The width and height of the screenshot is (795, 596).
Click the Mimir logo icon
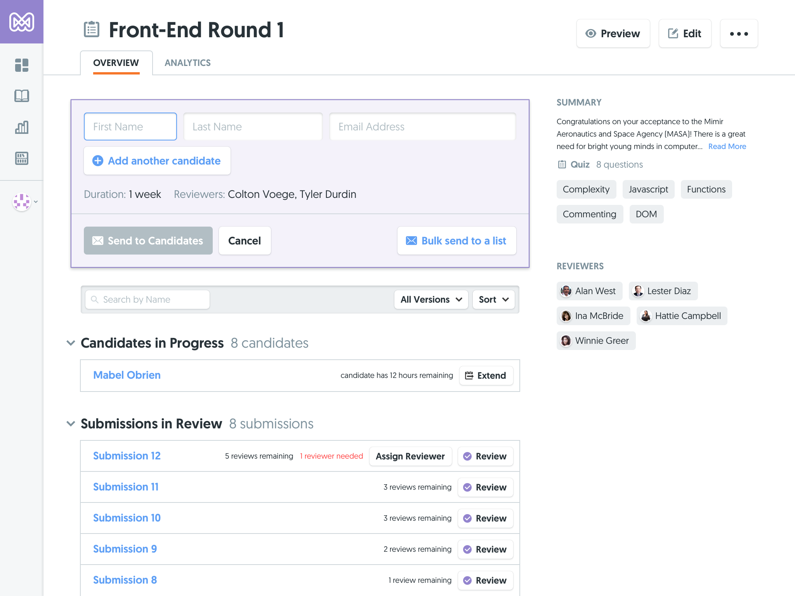(x=22, y=22)
